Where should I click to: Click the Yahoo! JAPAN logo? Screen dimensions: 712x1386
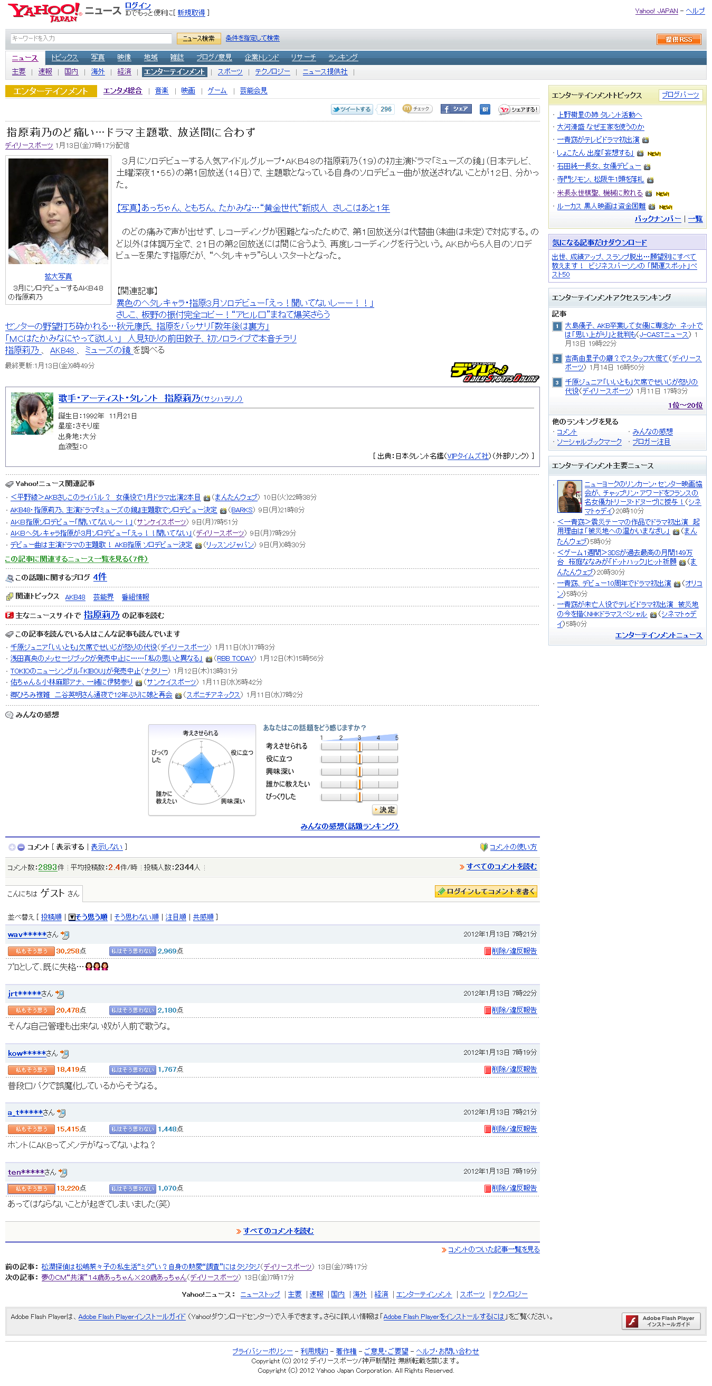click(44, 12)
